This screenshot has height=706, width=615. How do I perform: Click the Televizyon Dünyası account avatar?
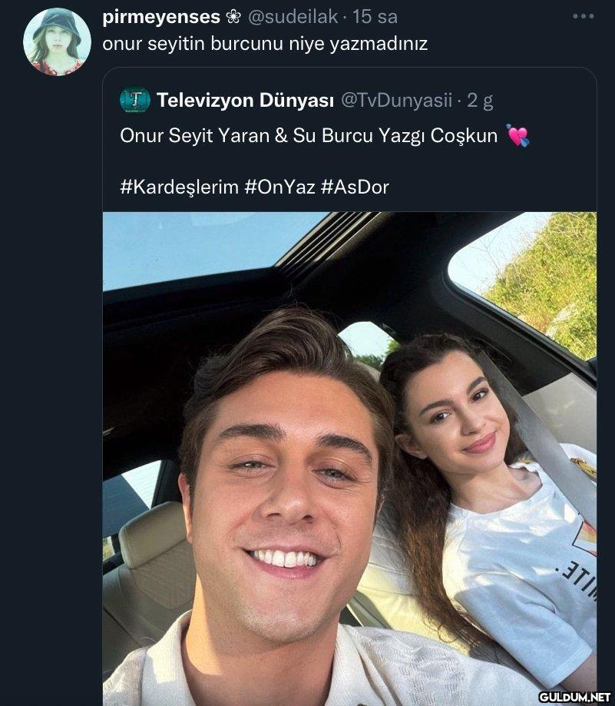coord(135,100)
